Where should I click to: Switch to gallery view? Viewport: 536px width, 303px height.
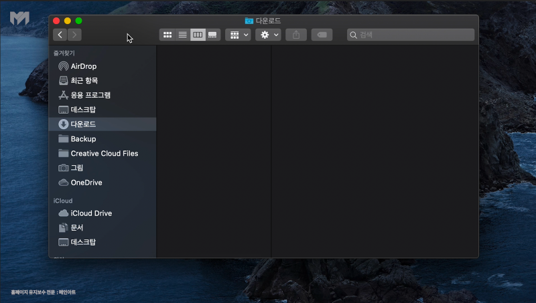[212, 35]
